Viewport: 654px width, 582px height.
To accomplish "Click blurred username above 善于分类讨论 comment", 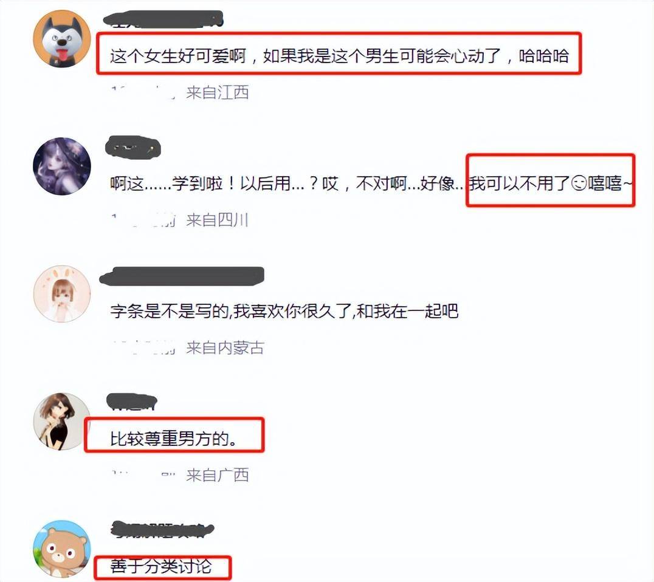I will click(x=163, y=529).
